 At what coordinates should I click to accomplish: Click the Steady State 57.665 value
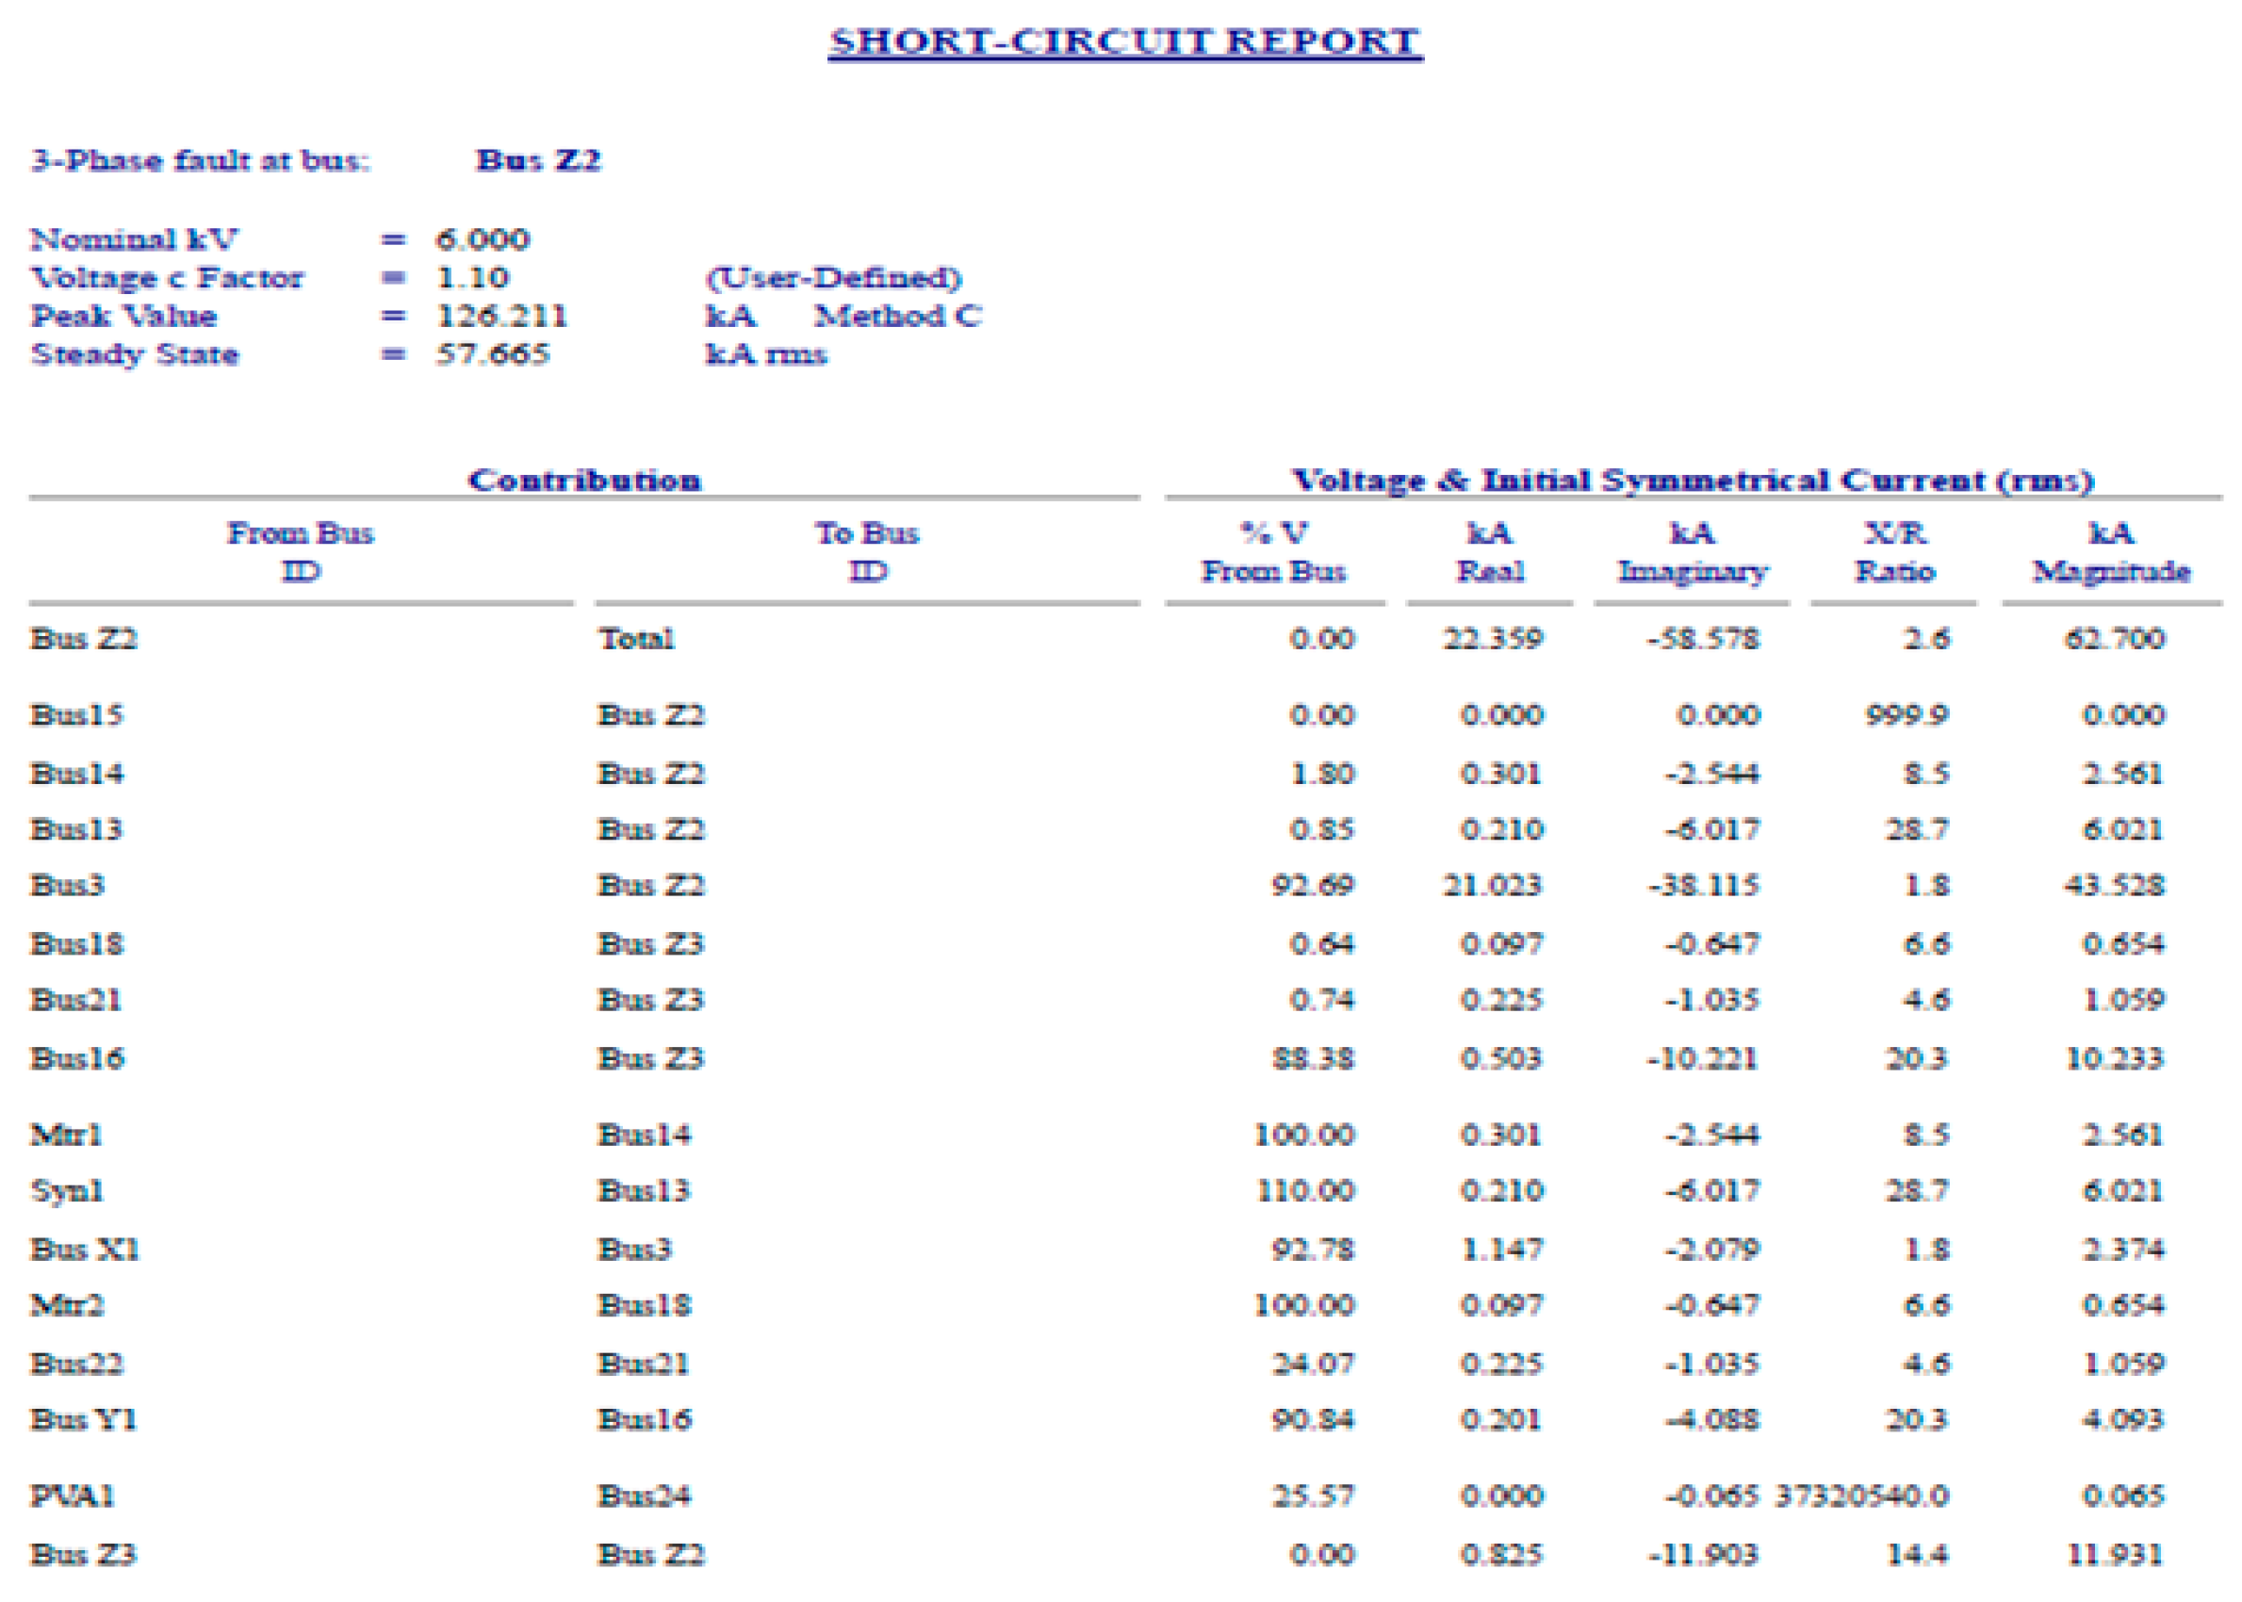(x=492, y=353)
